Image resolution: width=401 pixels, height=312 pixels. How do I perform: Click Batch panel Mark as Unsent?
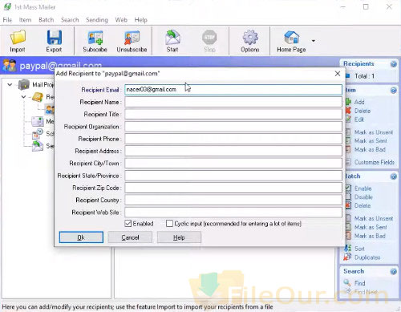(374, 218)
